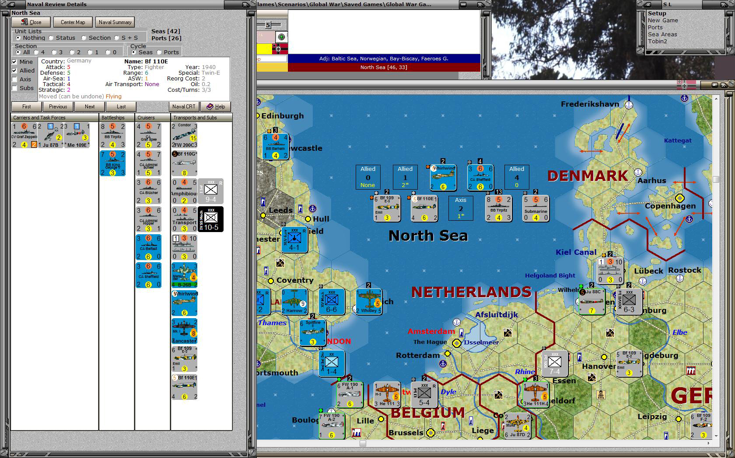
Task: Select the Ju 87B carrier plane counter
Action: pyautogui.click(x=50, y=135)
